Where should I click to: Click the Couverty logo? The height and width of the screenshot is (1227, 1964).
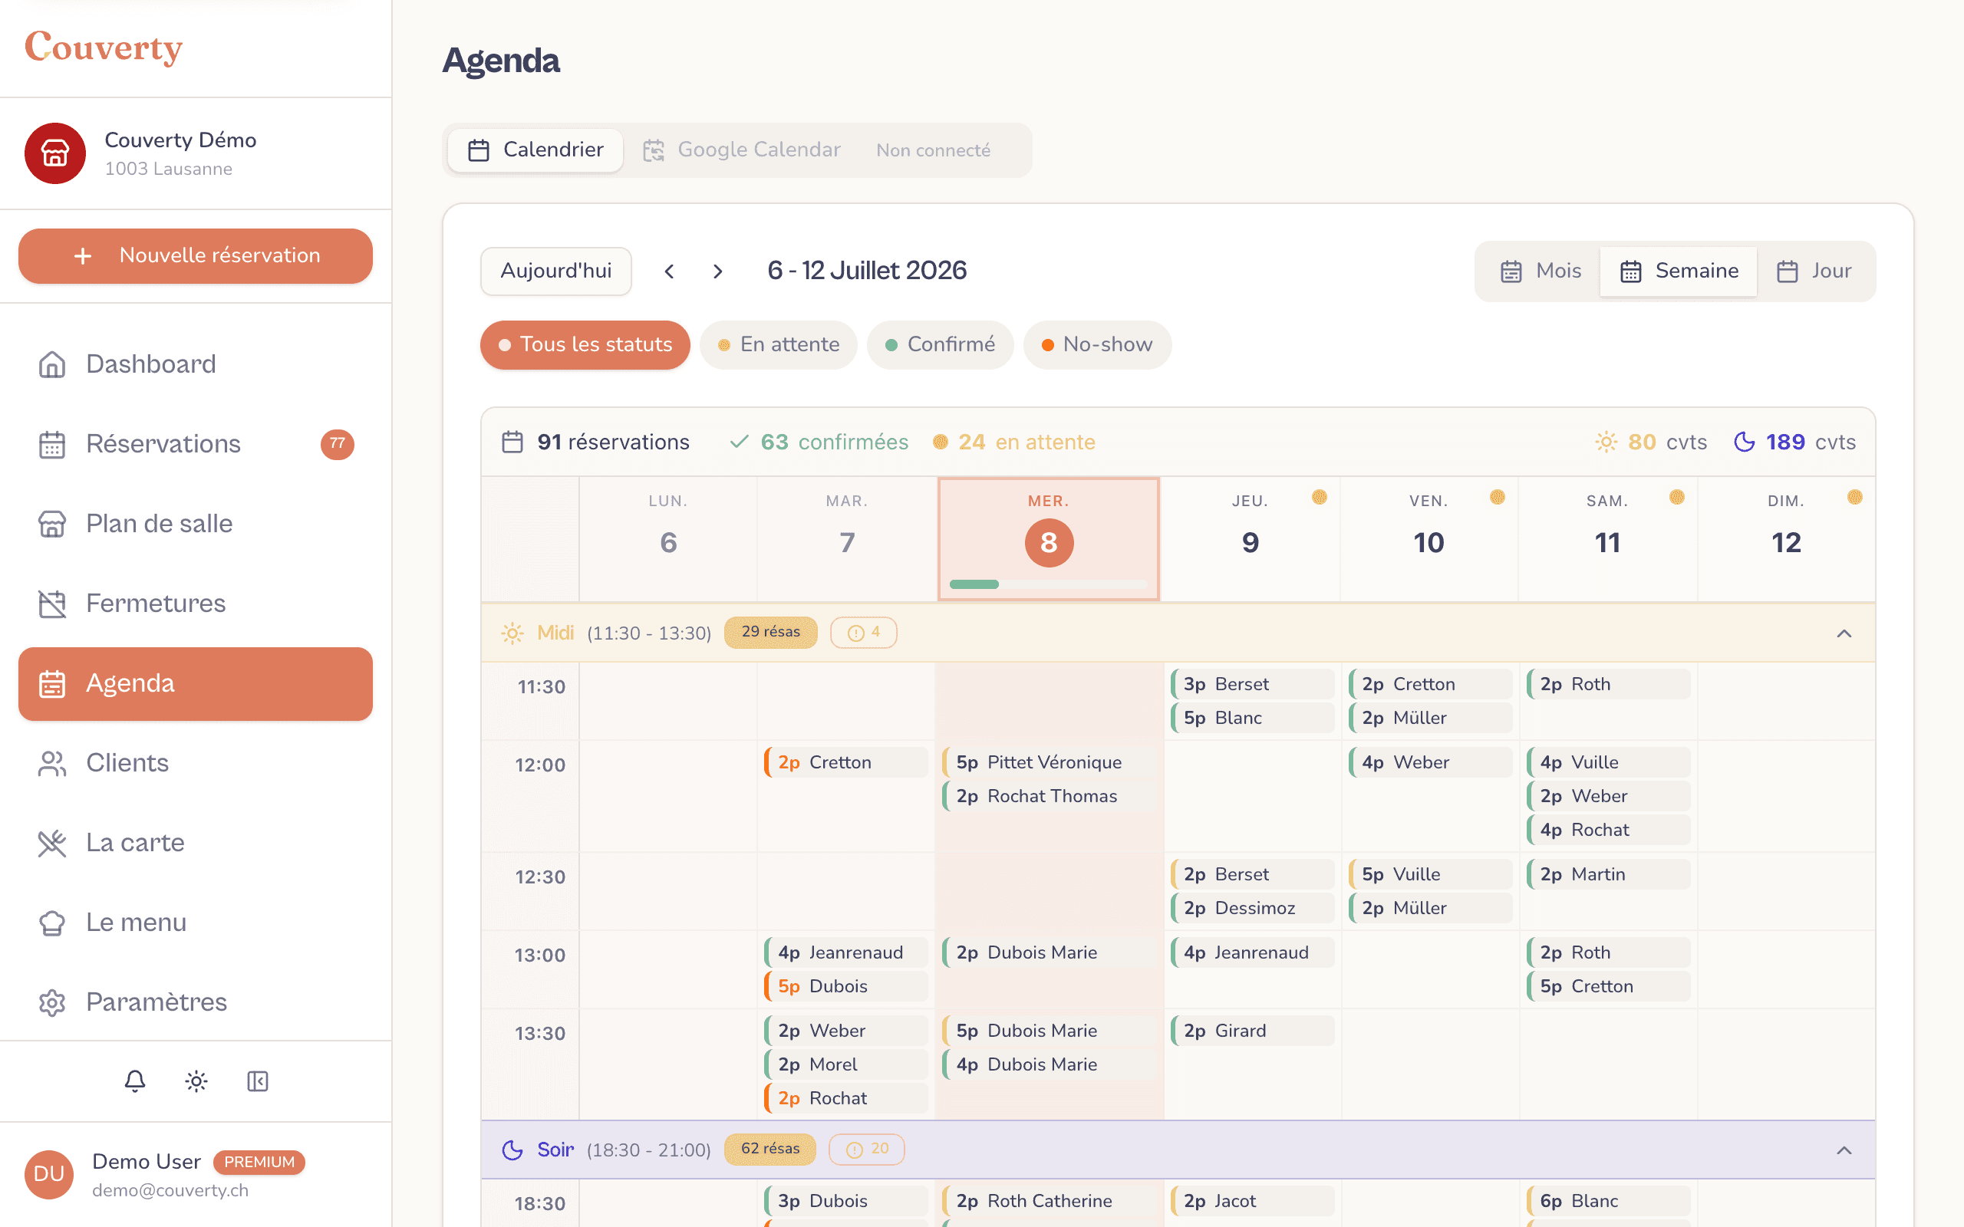click(104, 47)
